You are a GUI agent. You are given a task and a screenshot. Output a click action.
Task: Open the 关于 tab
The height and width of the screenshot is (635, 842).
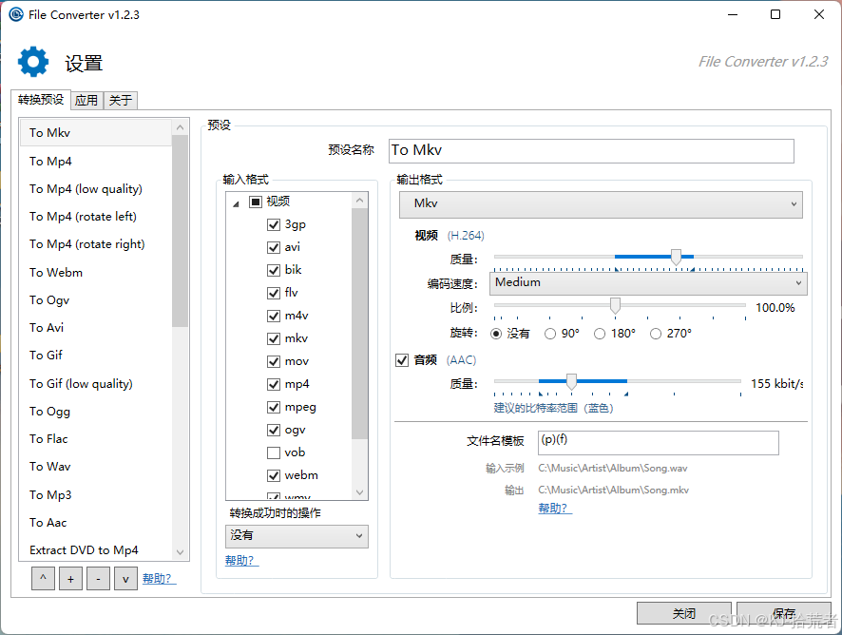click(121, 100)
